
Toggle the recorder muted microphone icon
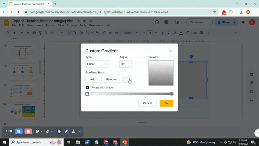click(48, 131)
